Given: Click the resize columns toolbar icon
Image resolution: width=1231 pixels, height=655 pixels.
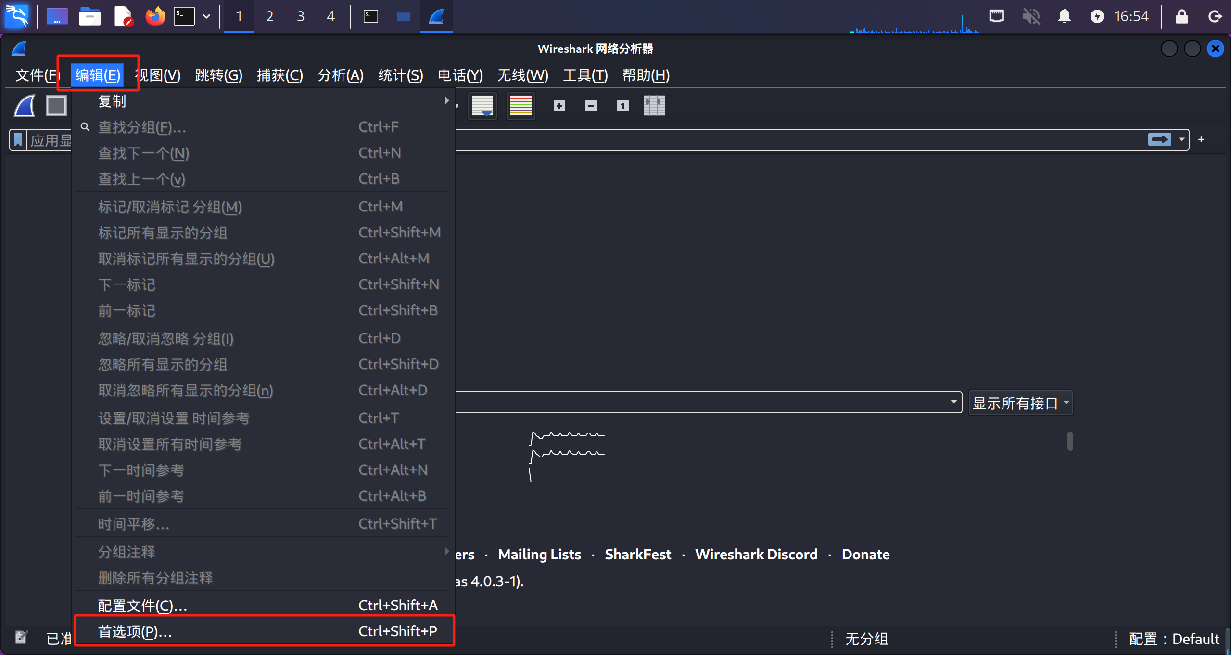Looking at the screenshot, I should pos(654,106).
